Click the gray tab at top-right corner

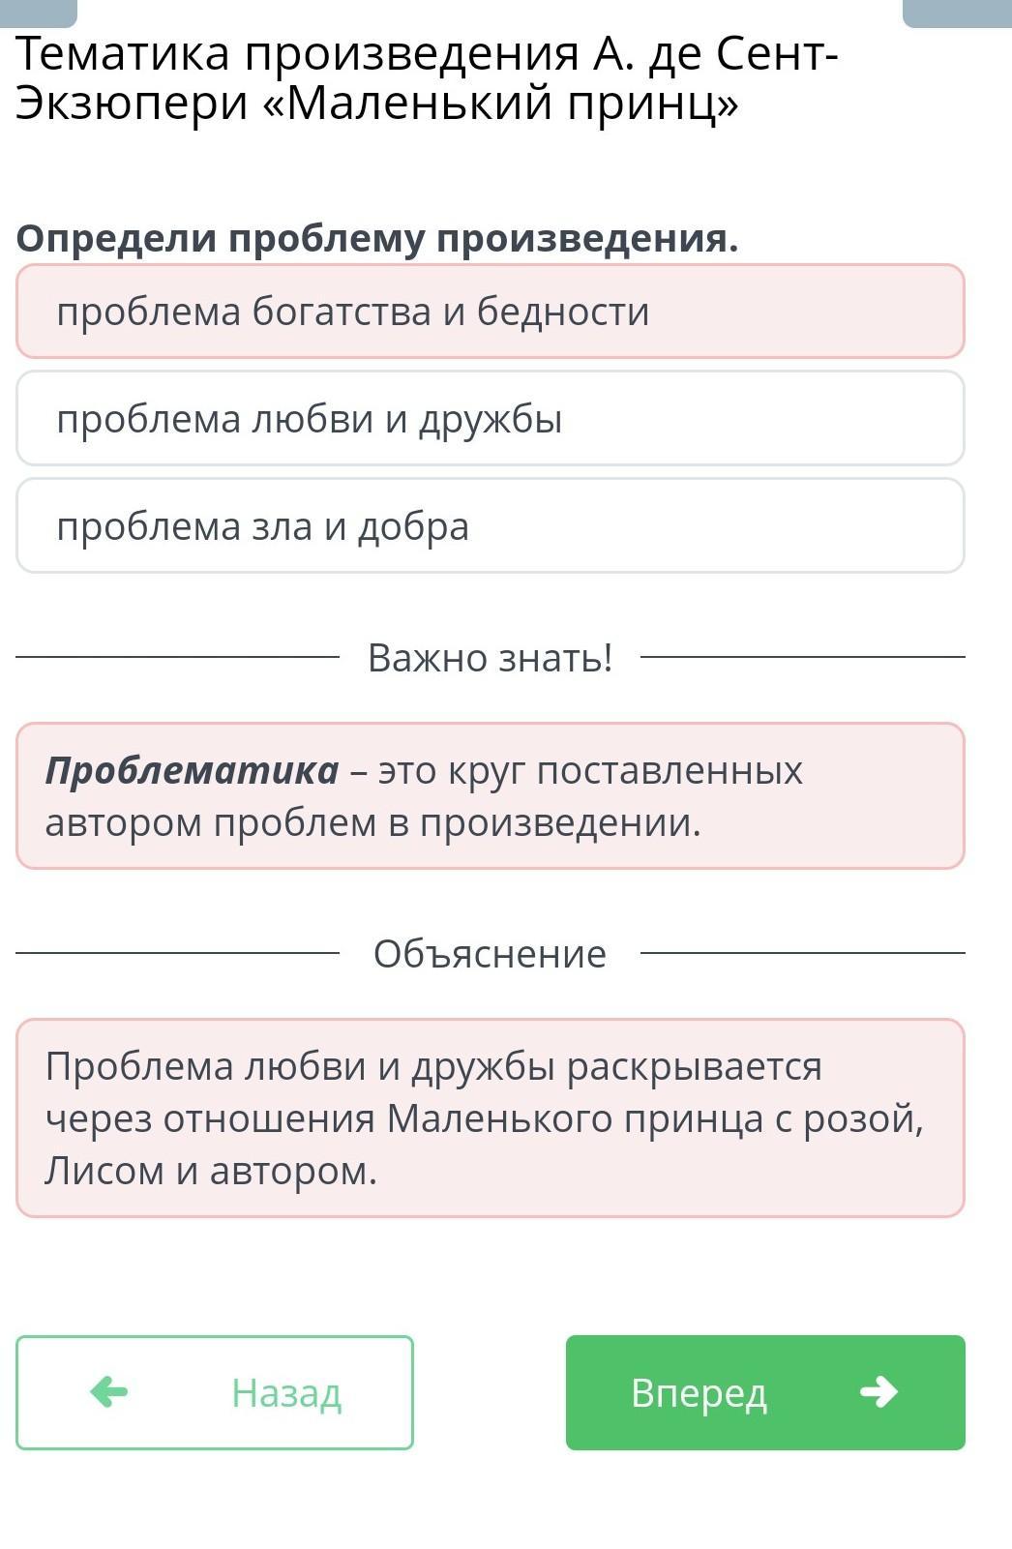coord(956,12)
